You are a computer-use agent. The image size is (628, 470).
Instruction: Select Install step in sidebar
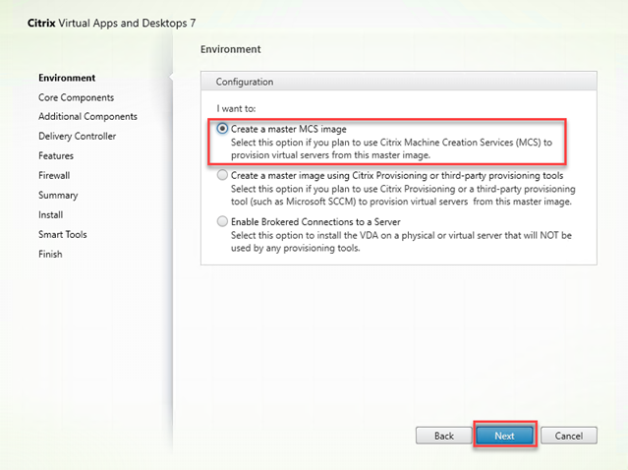click(50, 214)
